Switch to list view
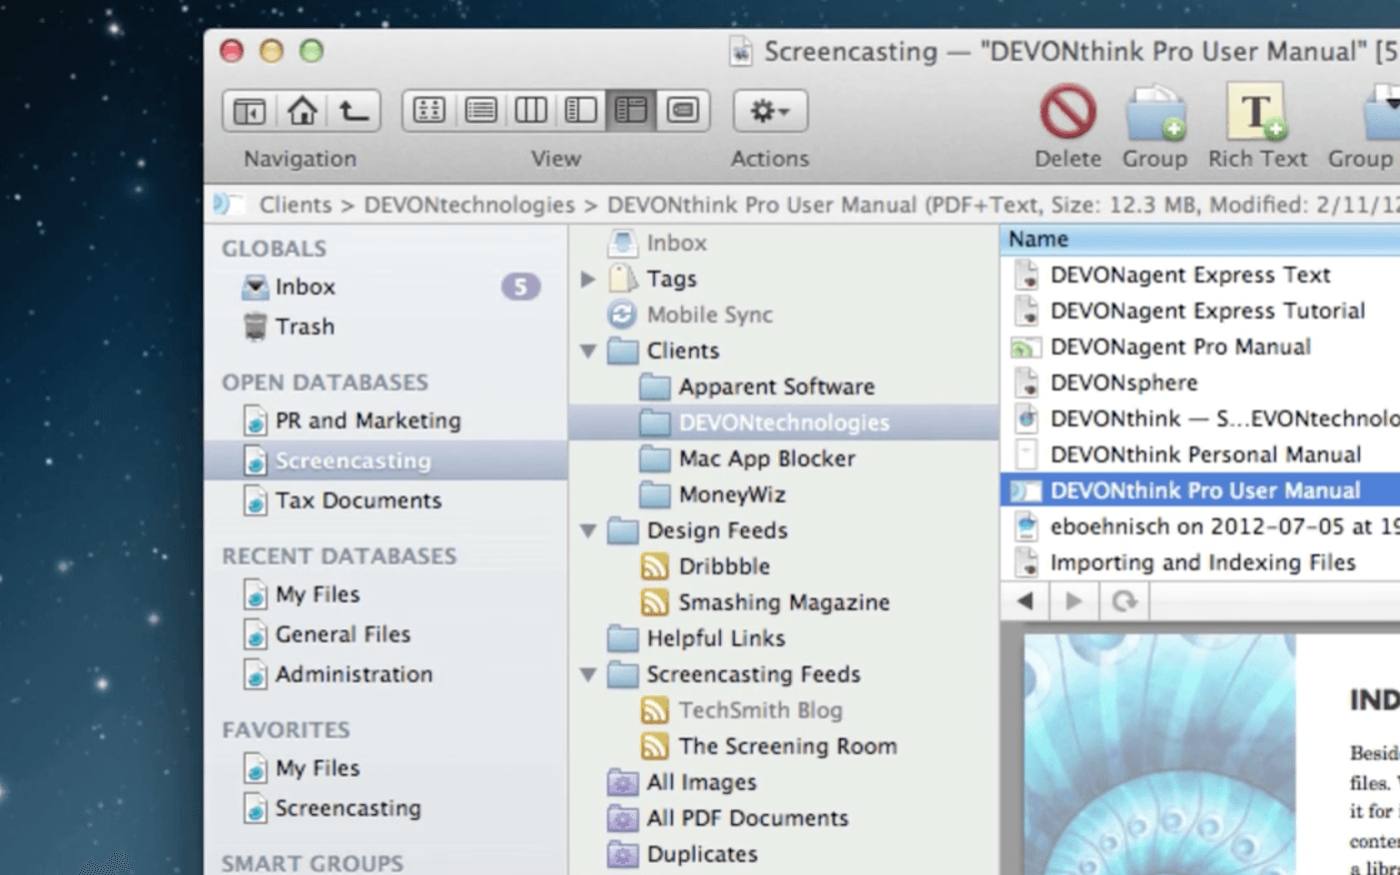 click(480, 111)
